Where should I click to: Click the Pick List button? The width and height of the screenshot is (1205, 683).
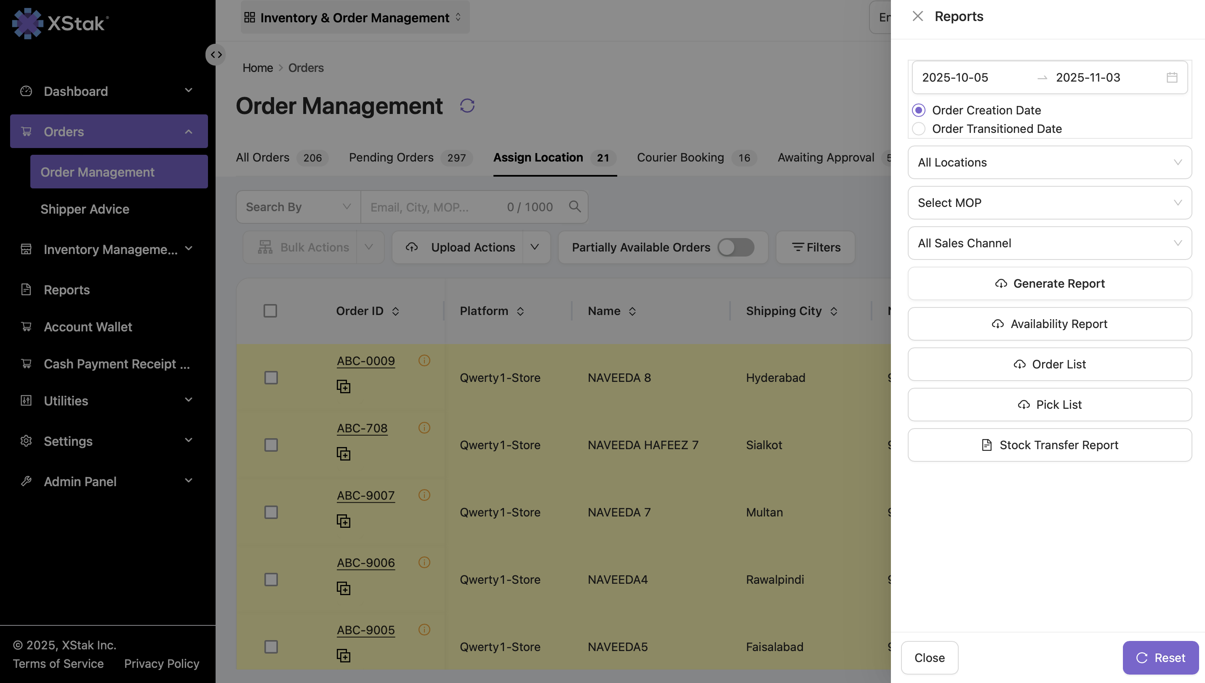tap(1049, 404)
